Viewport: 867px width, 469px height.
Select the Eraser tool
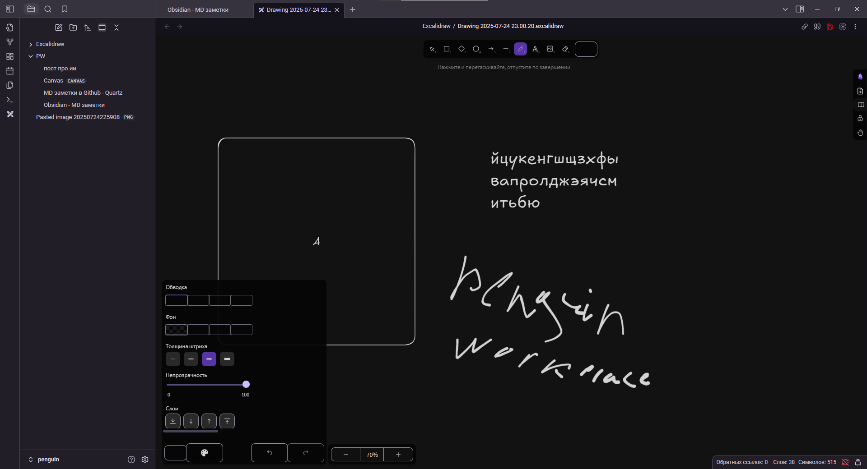565,49
